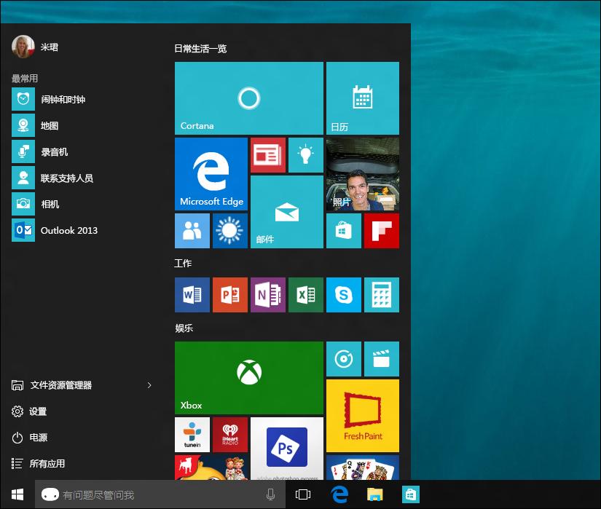Viewport: 601px width, 509px height.
Task: Open the Calculator tile
Action: tap(382, 295)
